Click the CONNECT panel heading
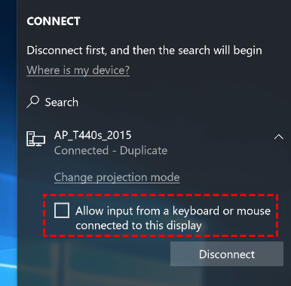 point(54,21)
